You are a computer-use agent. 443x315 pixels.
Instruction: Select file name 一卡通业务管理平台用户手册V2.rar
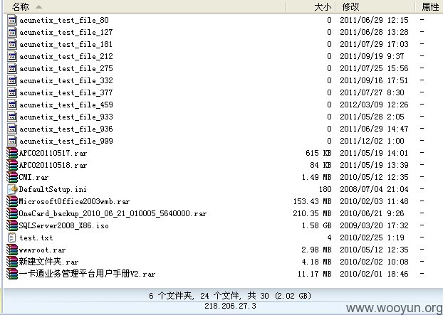(88, 274)
